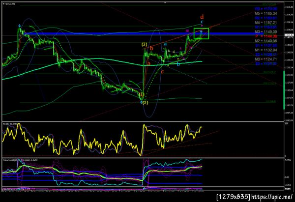Click the 1169.49 value on price scale

click(289, 7)
